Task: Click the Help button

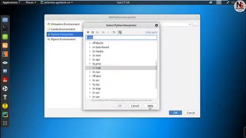Action: [150, 106]
